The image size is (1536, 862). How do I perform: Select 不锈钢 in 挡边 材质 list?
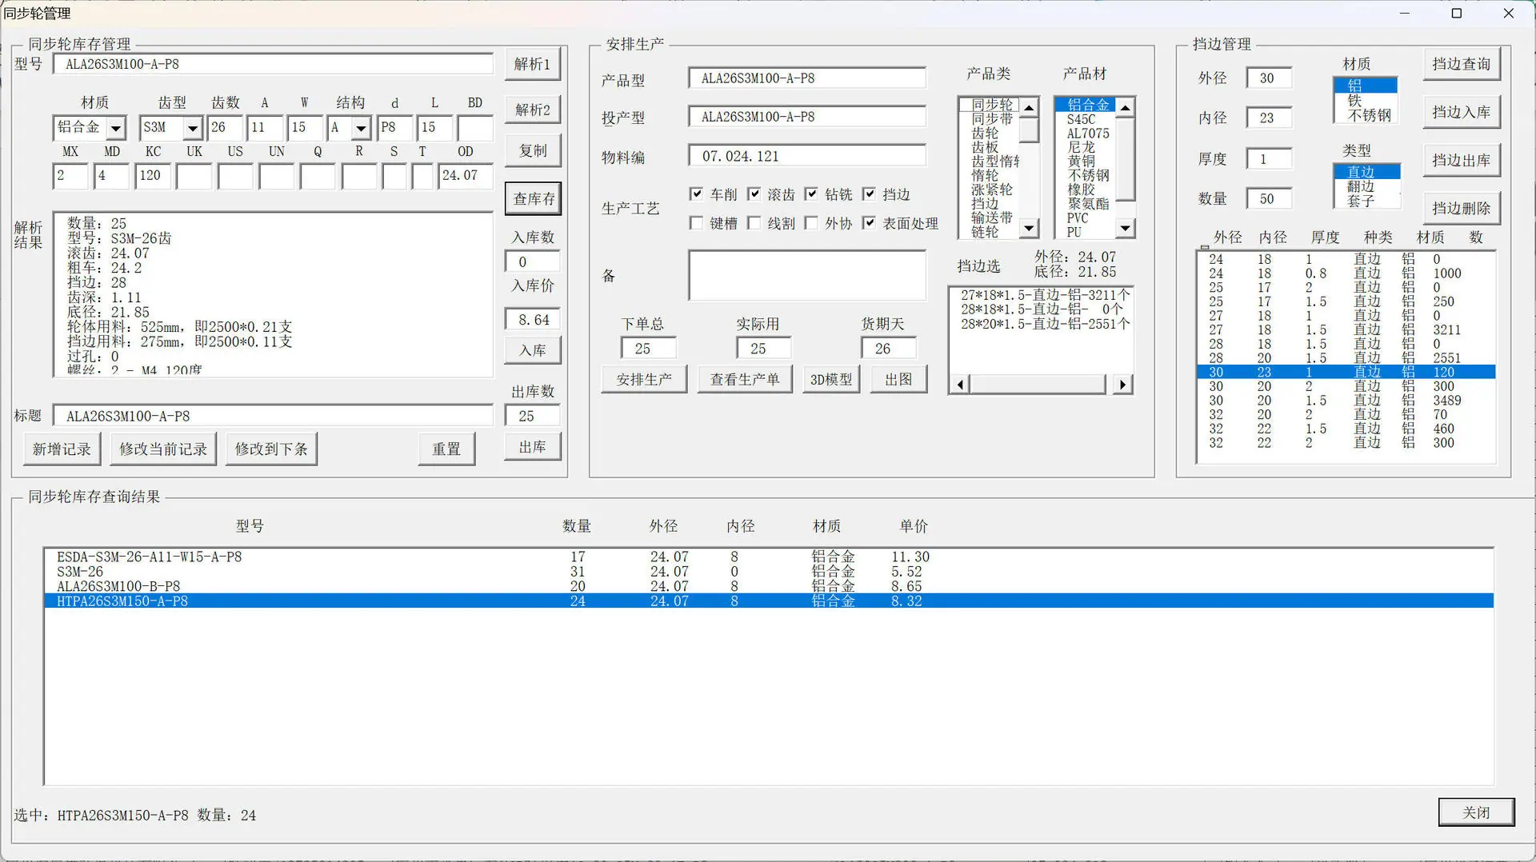(x=1365, y=115)
